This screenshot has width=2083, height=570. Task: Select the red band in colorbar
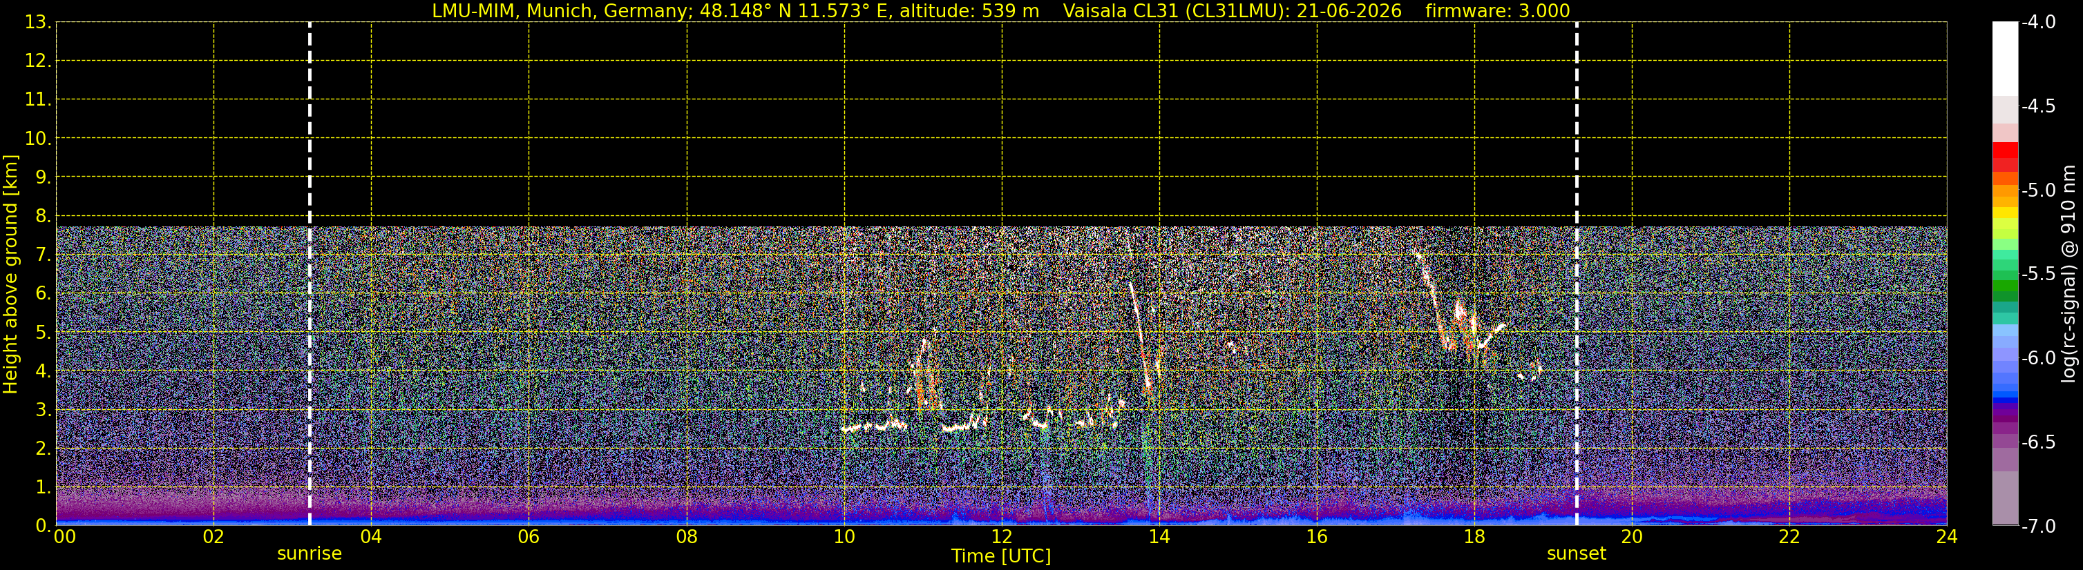pos(2006,157)
